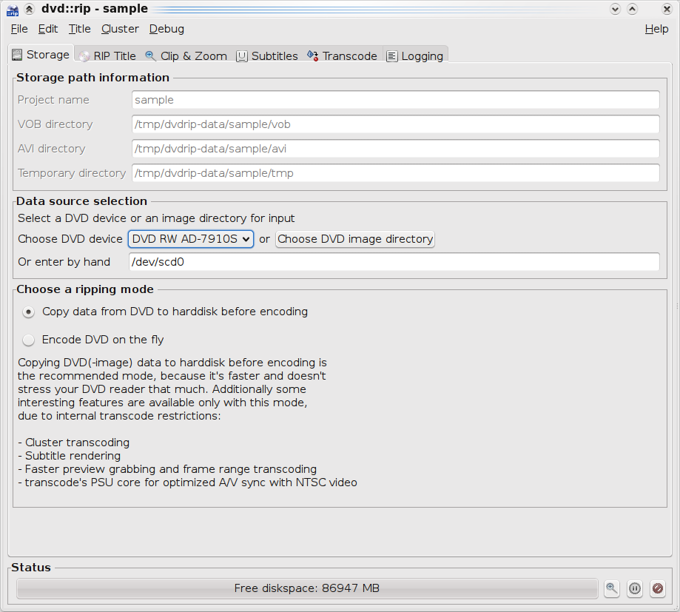Click the Free diskspace progress bar
The height and width of the screenshot is (612, 680).
[306, 588]
